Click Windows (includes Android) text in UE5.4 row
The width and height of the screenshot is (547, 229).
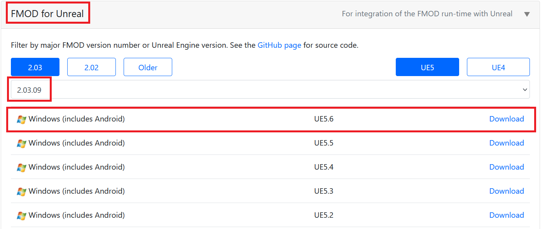coord(77,167)
